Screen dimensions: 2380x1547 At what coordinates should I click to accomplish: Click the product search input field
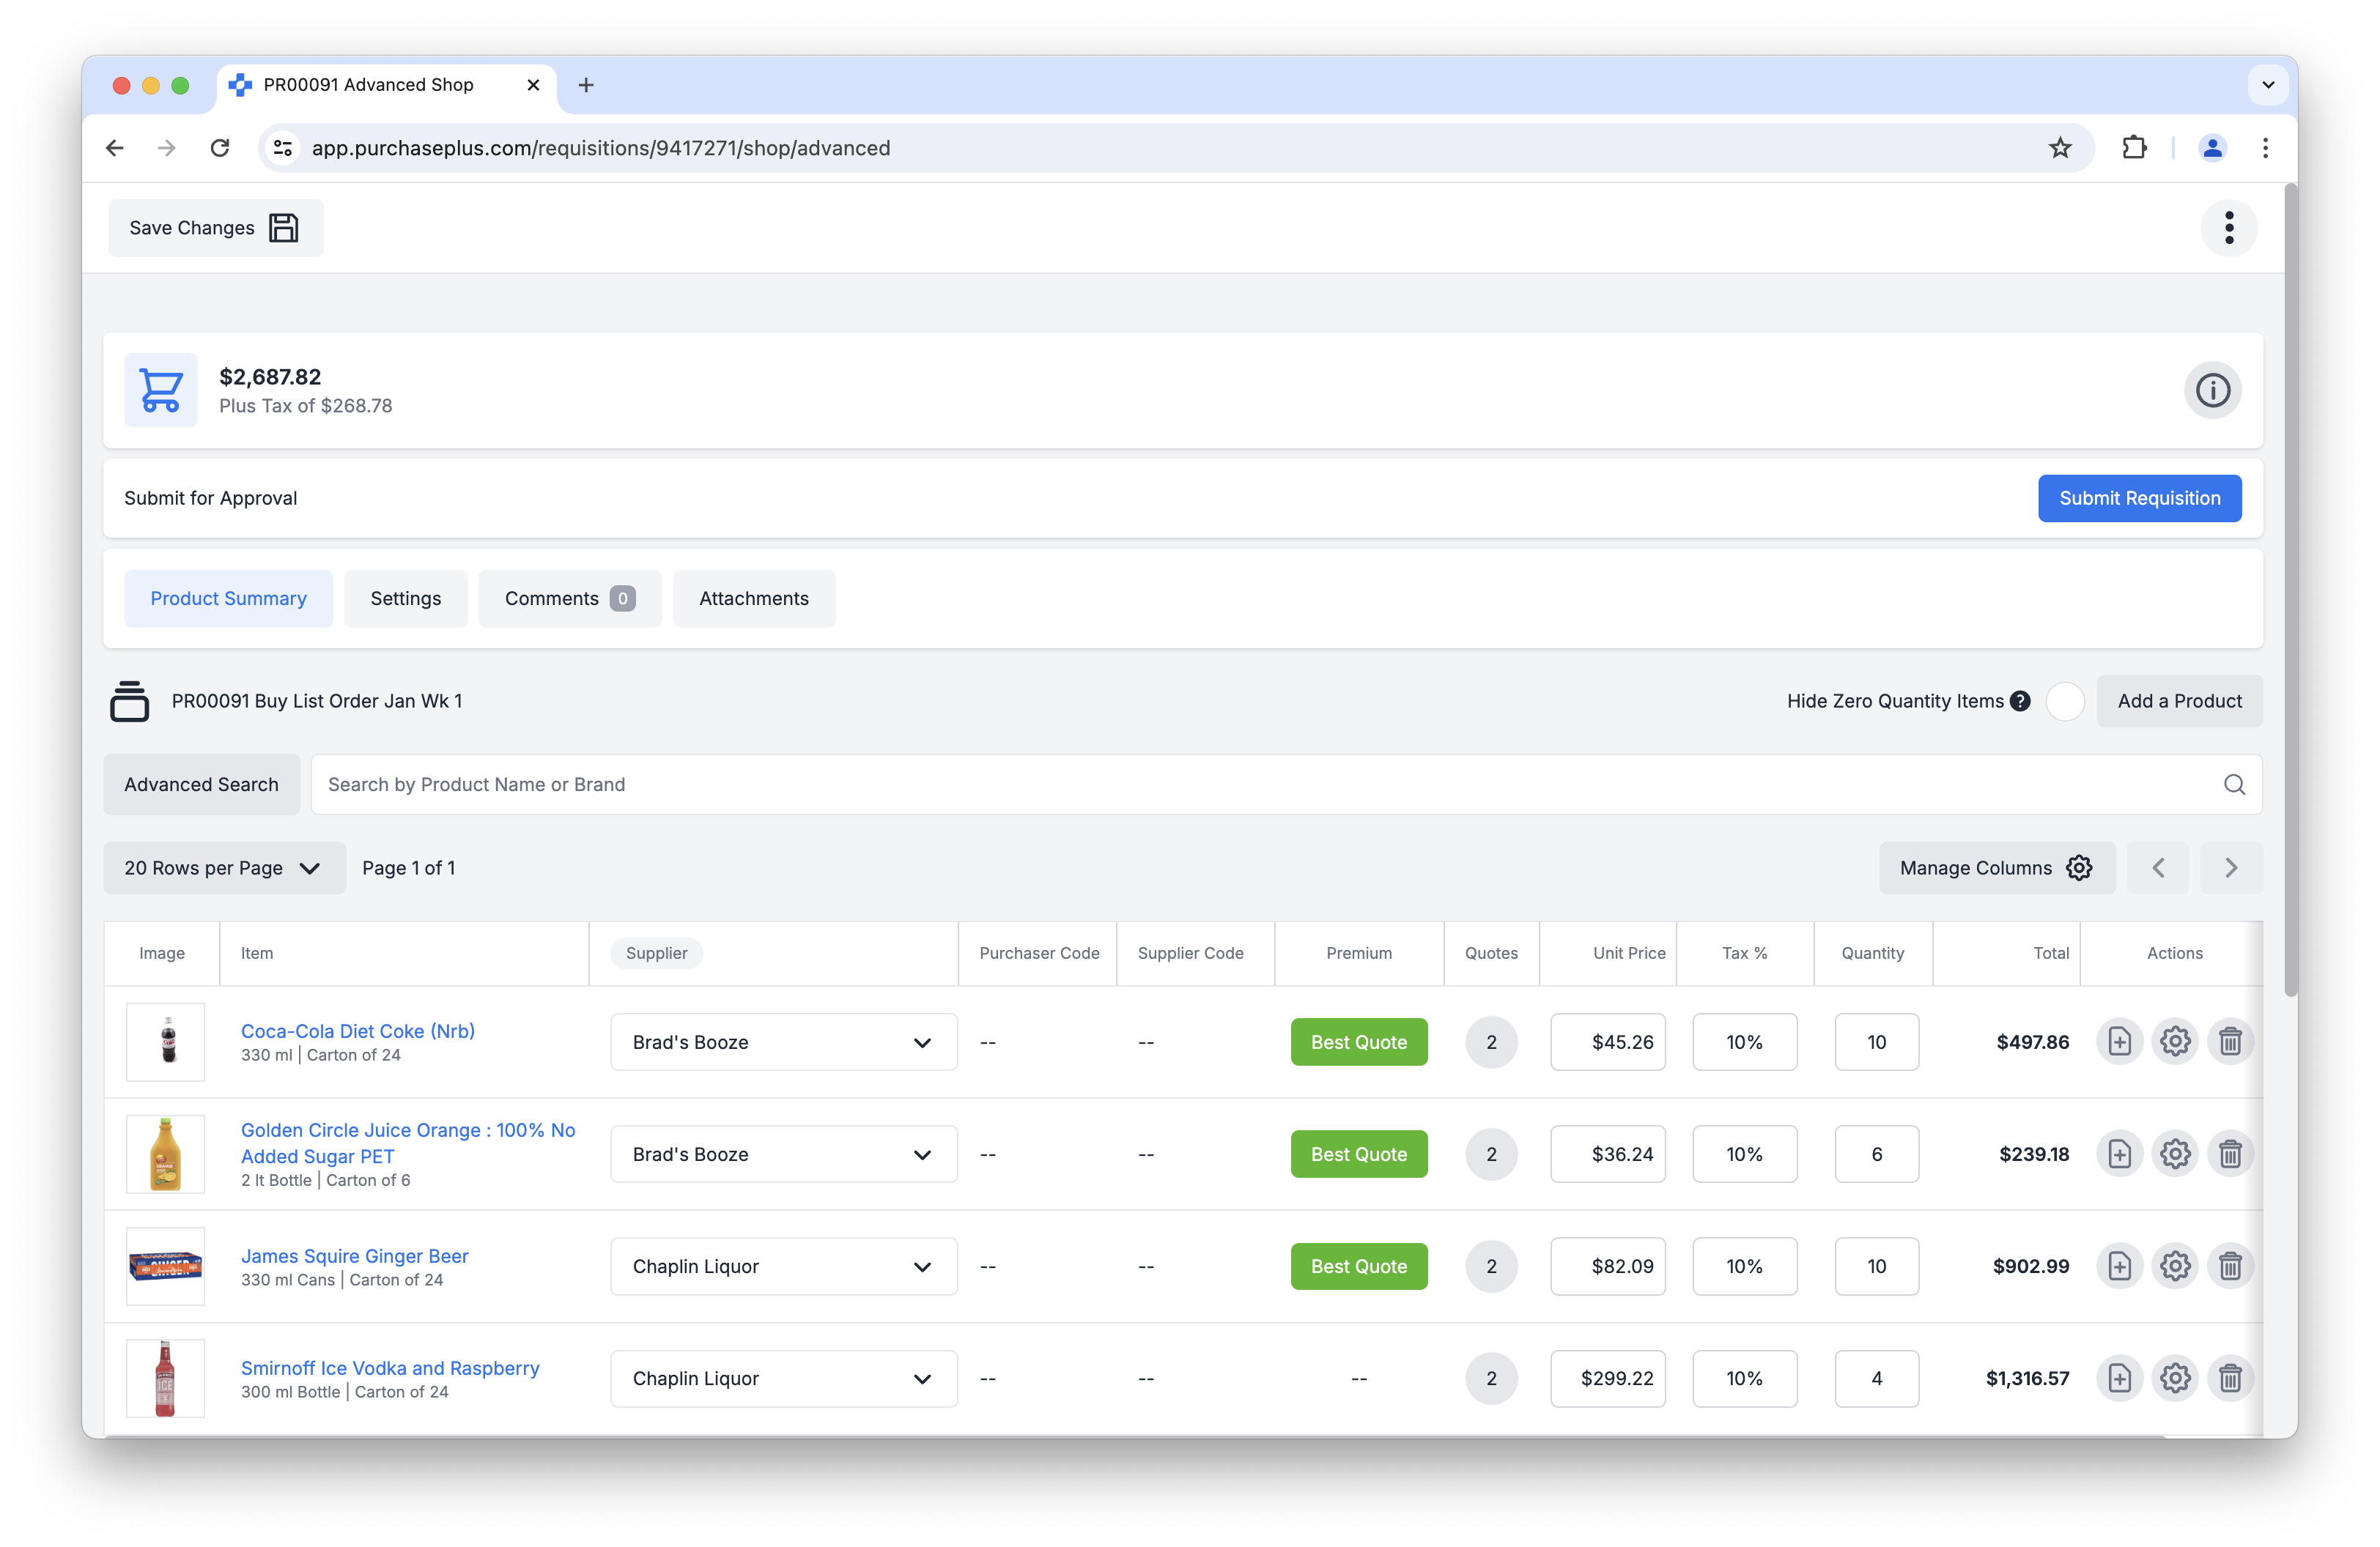pos(900,784)
